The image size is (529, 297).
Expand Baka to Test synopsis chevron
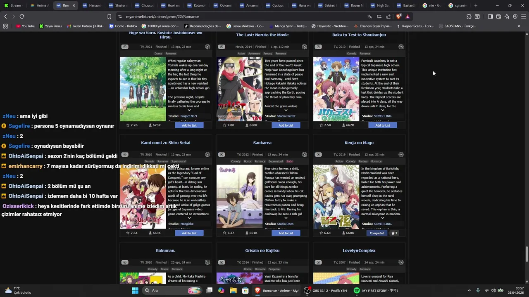coord(382,110)
